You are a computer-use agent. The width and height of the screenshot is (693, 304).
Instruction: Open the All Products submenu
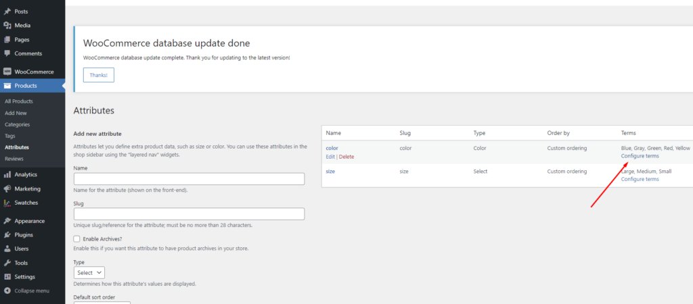[19, 101]
